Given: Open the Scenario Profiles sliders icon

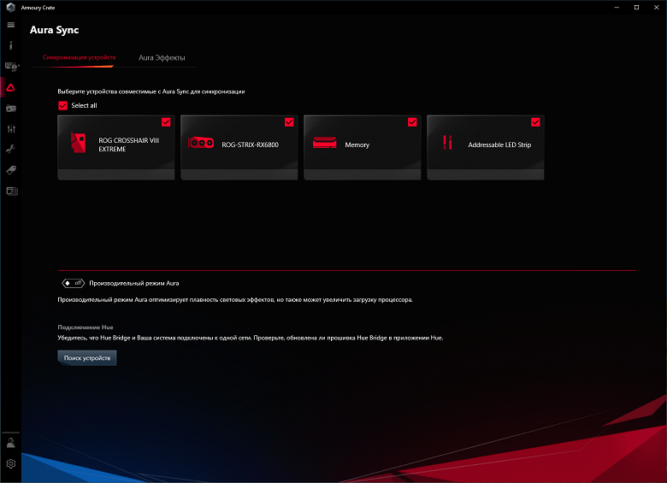Looking at the screenshot, I should click(11, 129).
